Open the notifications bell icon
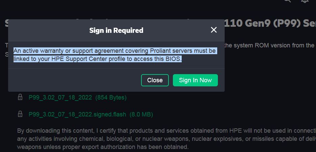 [304, 1]
